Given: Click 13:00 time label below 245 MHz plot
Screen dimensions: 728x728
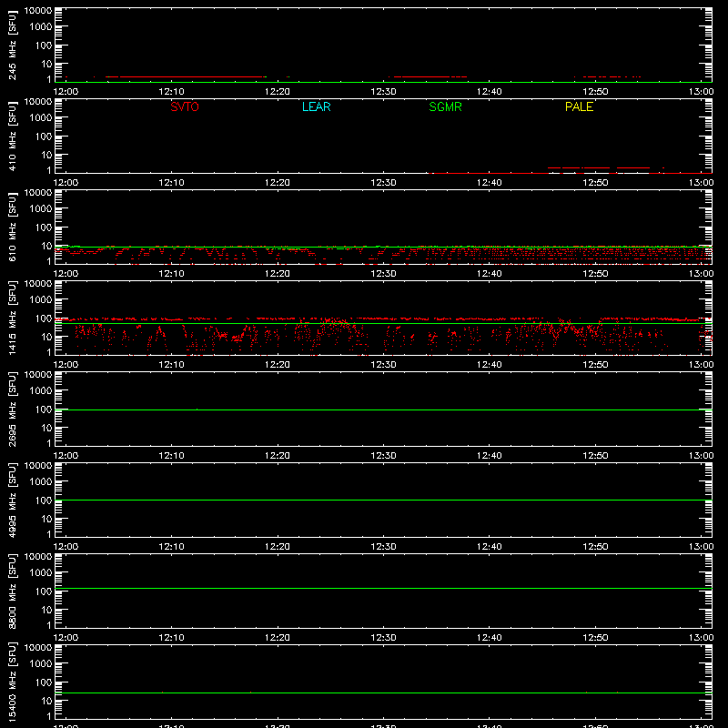Looking at the screenshot, I should [701, 92].
